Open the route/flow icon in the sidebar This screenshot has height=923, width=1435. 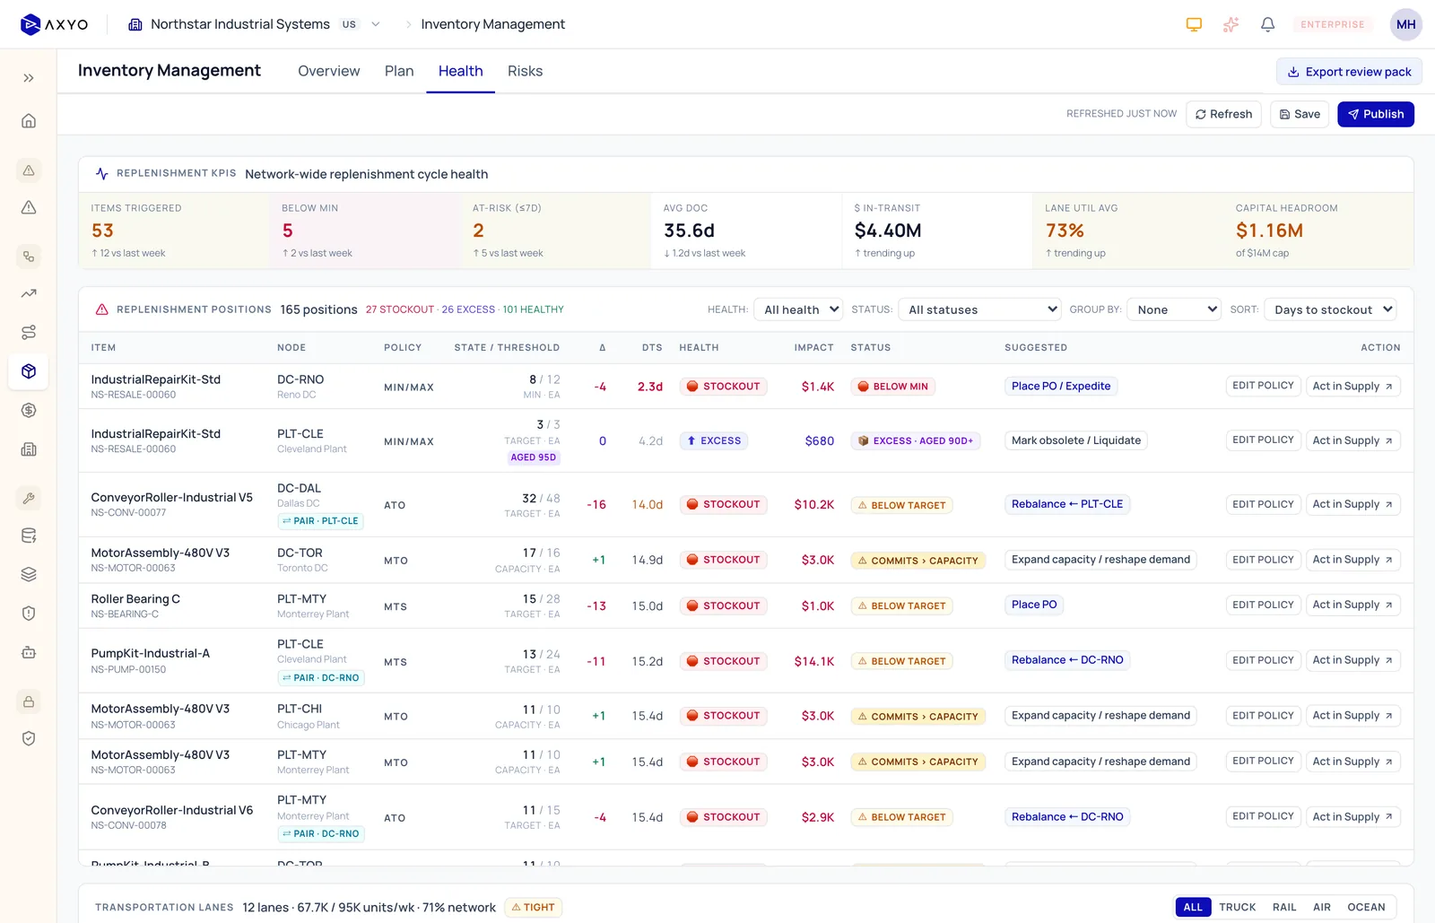click(29, 333)
